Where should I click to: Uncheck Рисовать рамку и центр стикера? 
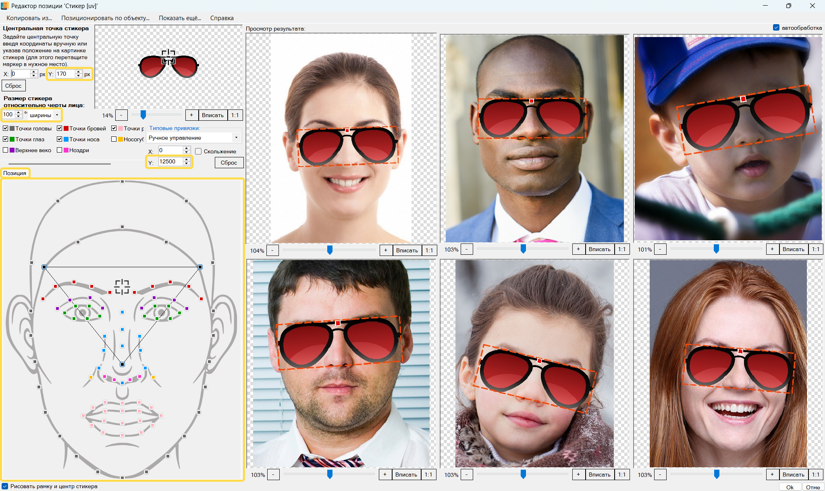pyautogui.click(x=5, y=486)
